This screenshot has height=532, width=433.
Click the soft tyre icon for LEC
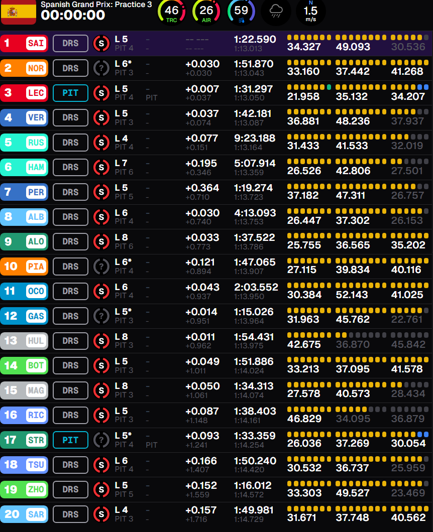point(101,93)
